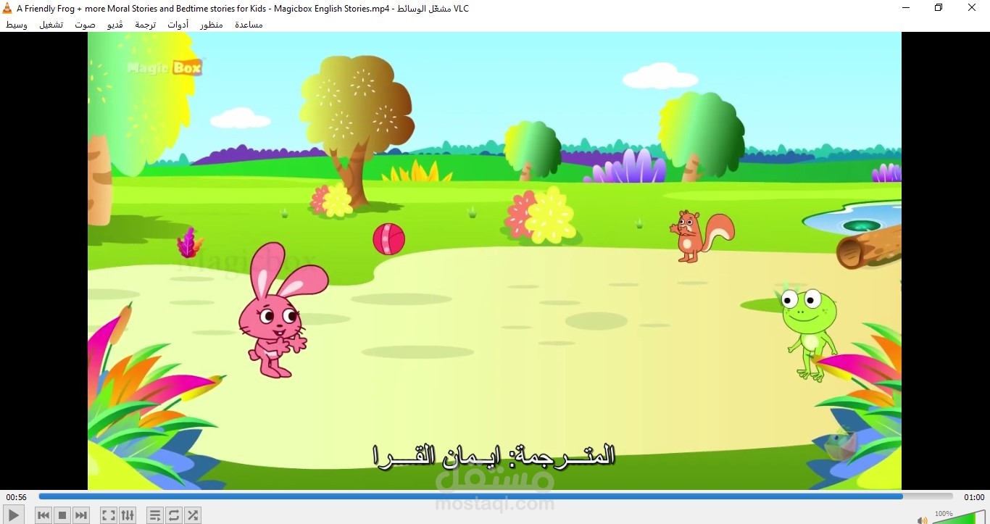This screenshot has width=990, height=524.
Task: Click the Play button
Action: [x=14, y=515]
